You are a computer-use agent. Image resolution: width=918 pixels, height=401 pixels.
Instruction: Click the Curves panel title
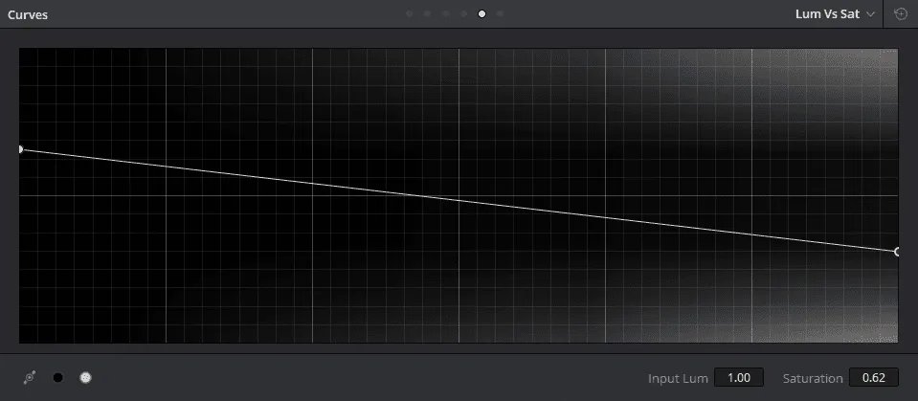coord(28,15)
